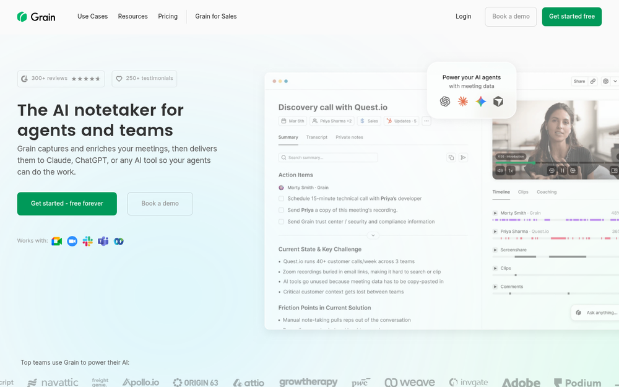Expand the Comments timeline row
The width and height of the screenshot is (619, 387).
pos(495,287)
